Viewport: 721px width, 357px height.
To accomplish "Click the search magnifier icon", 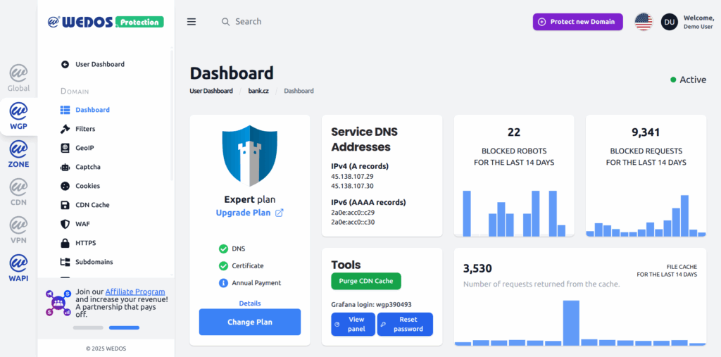I will (225, 22).
